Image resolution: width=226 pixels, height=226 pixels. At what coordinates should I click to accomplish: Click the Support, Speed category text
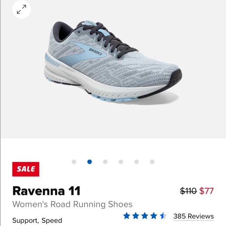coord(37,221)
